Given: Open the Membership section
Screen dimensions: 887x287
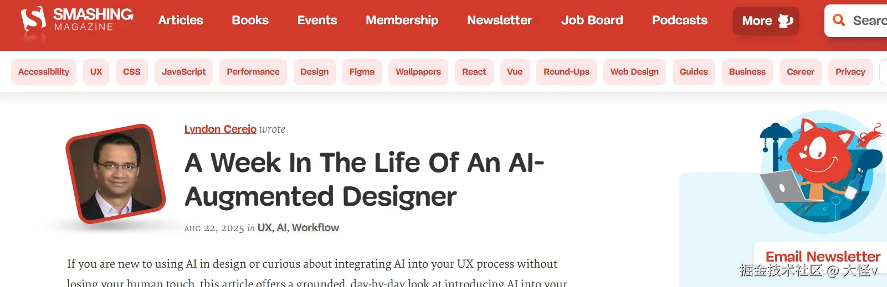Looking at the screenshot, I should click(402, 20).
